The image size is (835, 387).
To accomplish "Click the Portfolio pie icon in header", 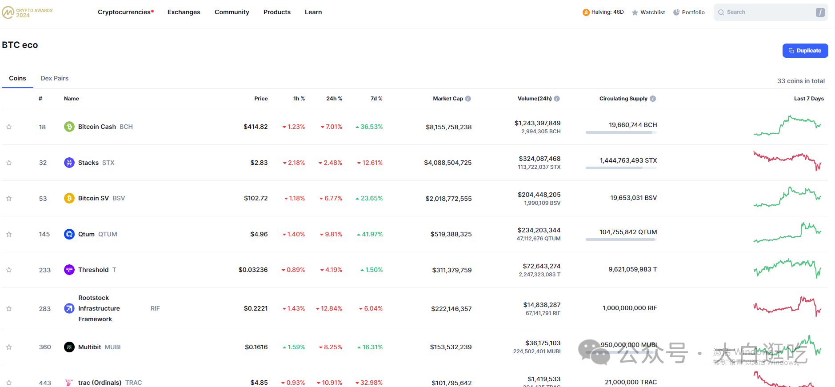I will click(676, 12).
